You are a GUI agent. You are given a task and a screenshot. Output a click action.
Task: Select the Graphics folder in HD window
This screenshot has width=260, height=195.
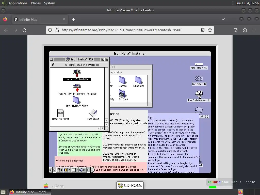pyautogui.click(x=138, y=80)
